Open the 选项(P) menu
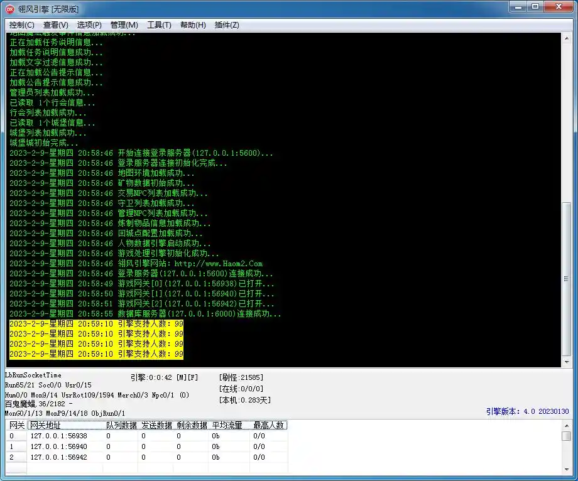The height and width of the screenshot is (481, 578). 89,25
